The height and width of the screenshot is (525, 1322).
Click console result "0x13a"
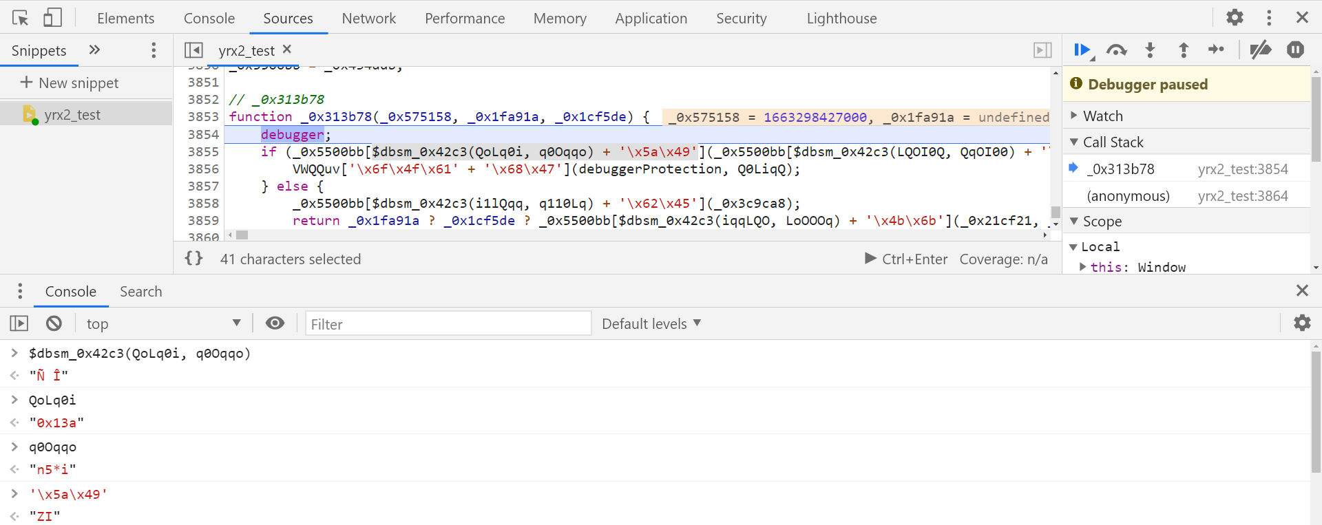[56, 422]
